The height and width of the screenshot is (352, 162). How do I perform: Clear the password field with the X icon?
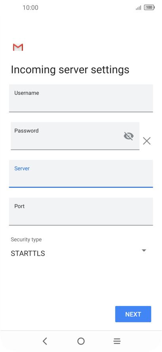pyautogui.click(x=147, y=141)
